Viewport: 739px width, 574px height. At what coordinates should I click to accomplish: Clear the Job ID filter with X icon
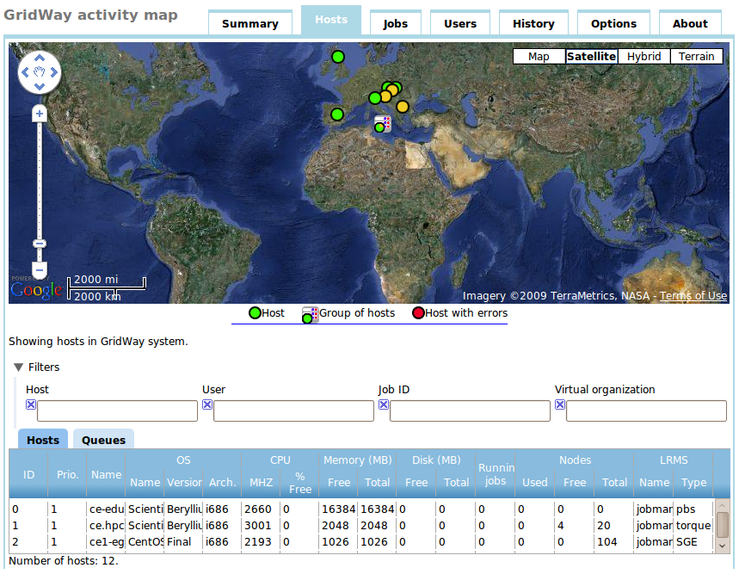tap(383, 404)
